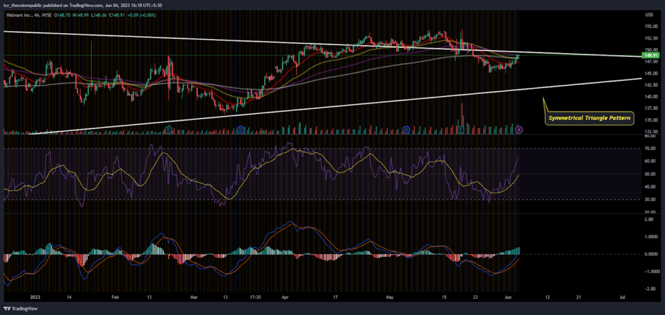Click the Mar label on the time axis
This screenshot has width=665, height=315.
[194, 298]
